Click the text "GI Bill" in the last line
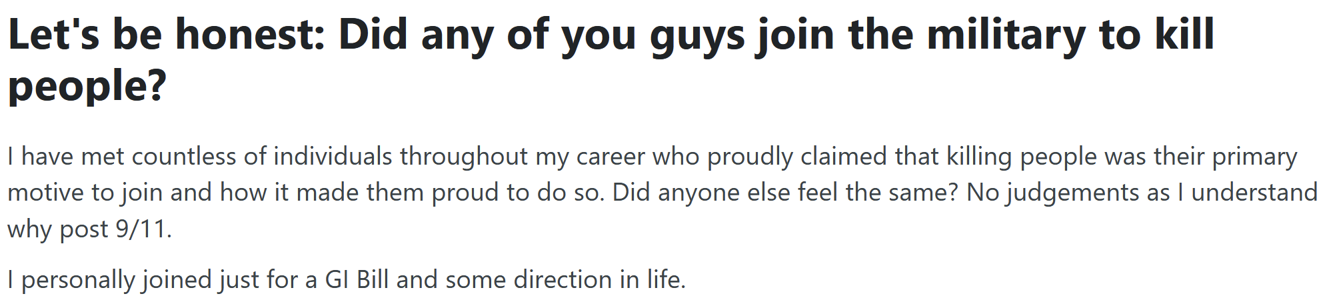 (357, 280)
